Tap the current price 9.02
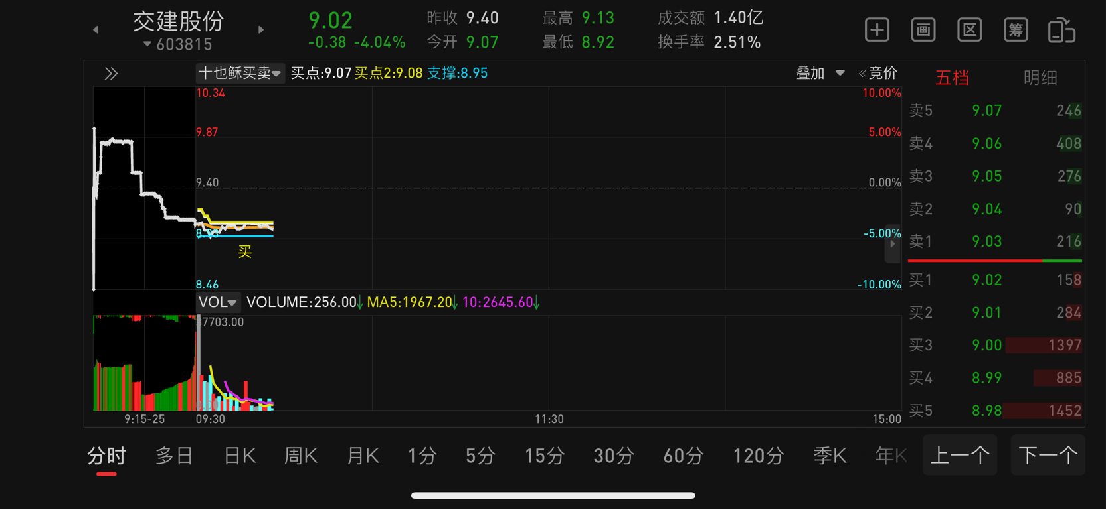1106x510 pixels. [330, 21]
